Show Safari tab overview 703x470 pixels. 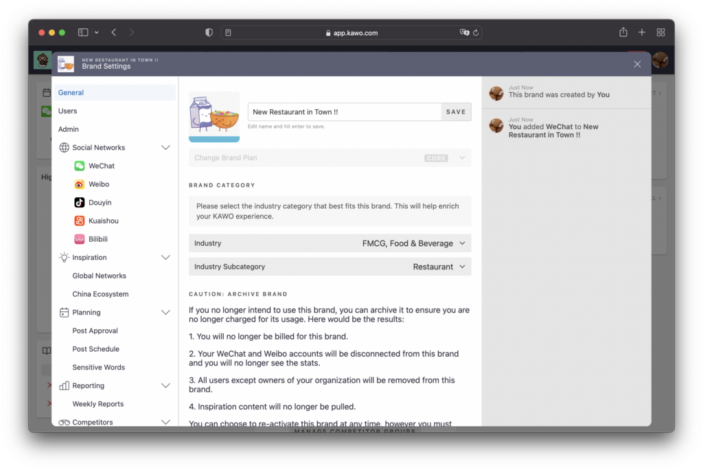tap(661, 32)
